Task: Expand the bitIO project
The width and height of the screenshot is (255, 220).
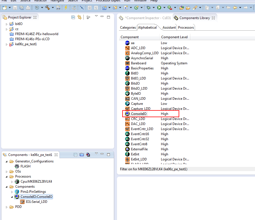Action: 6,24
